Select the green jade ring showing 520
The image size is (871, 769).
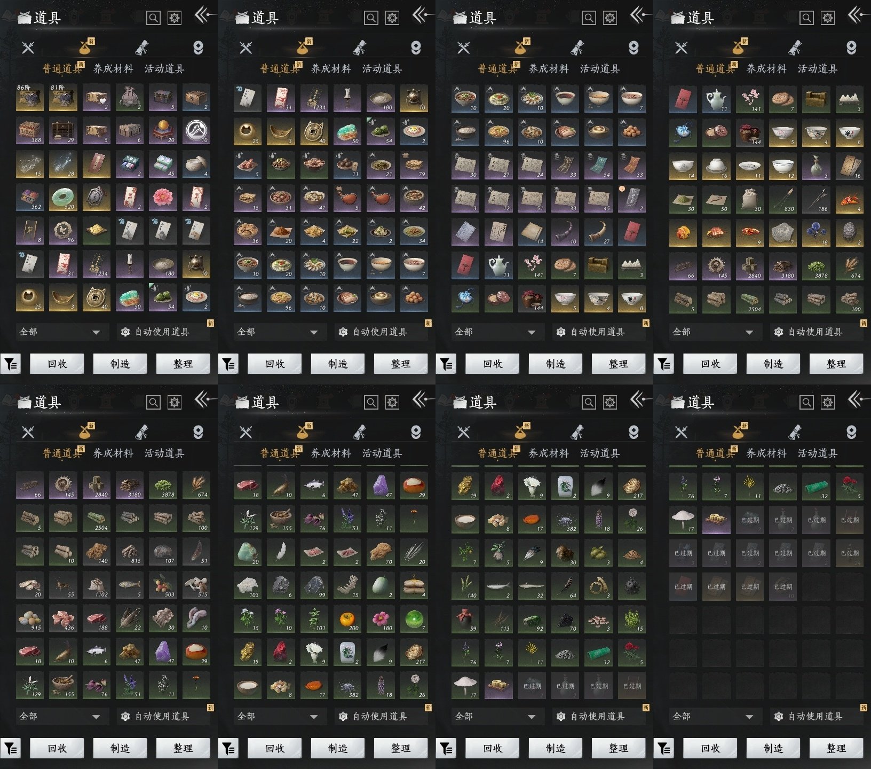coord(63,198)
